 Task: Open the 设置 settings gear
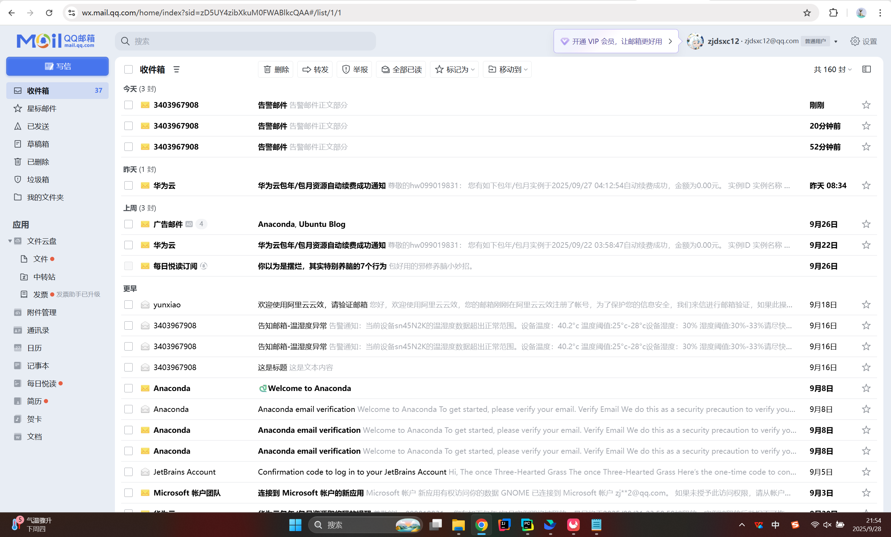(863, 41)
